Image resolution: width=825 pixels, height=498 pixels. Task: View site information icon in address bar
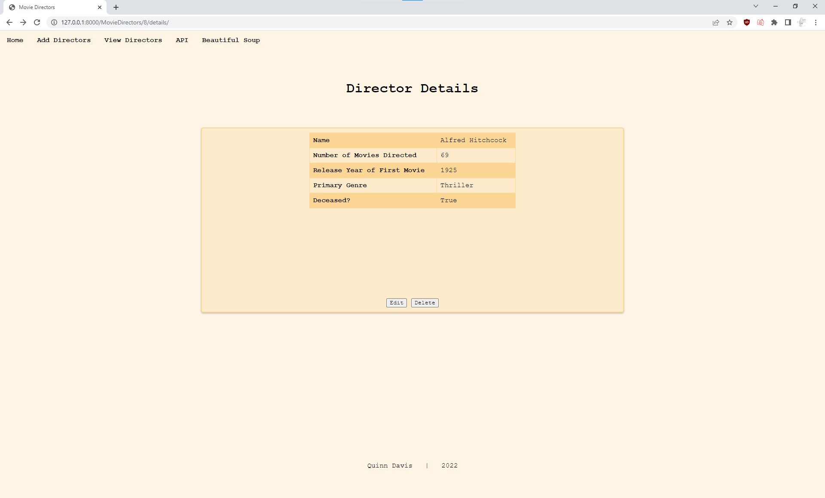pos(54,22)
